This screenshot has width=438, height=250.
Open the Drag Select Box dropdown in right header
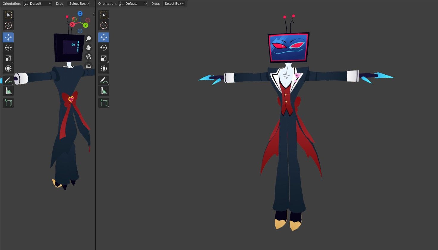click(174, 4)
